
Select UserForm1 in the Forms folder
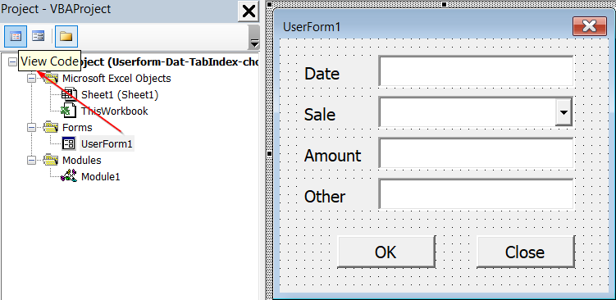pos(107,144)
